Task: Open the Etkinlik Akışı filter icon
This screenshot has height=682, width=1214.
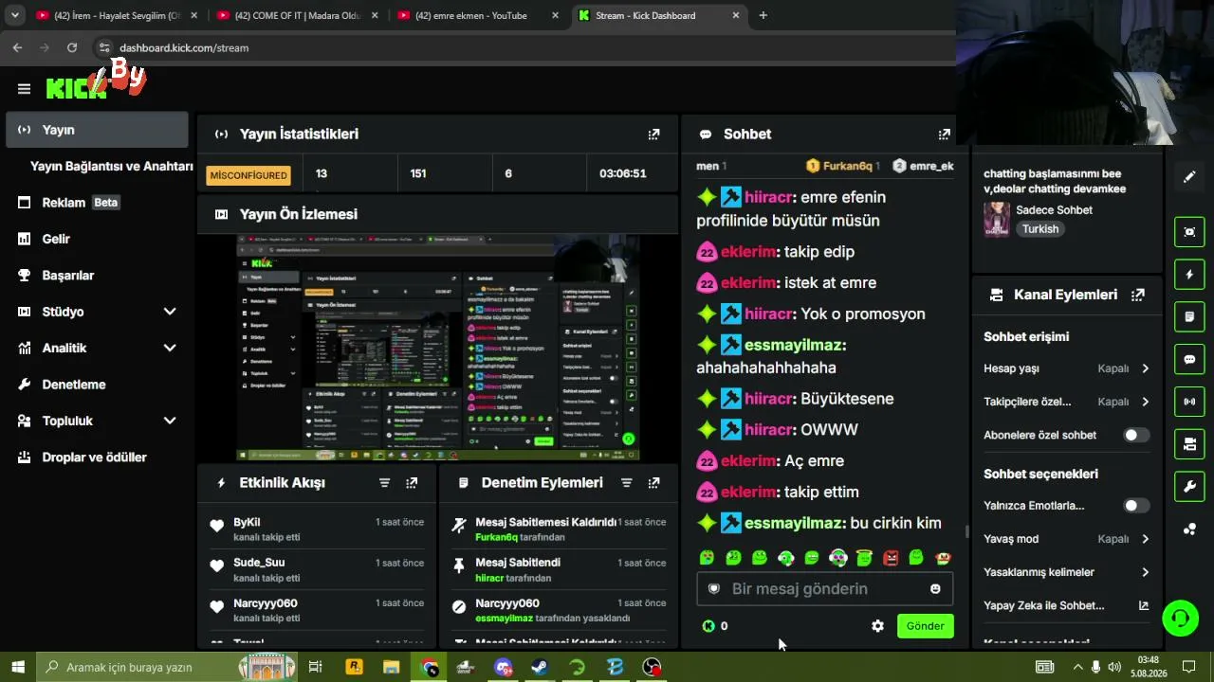Action: 384,483
